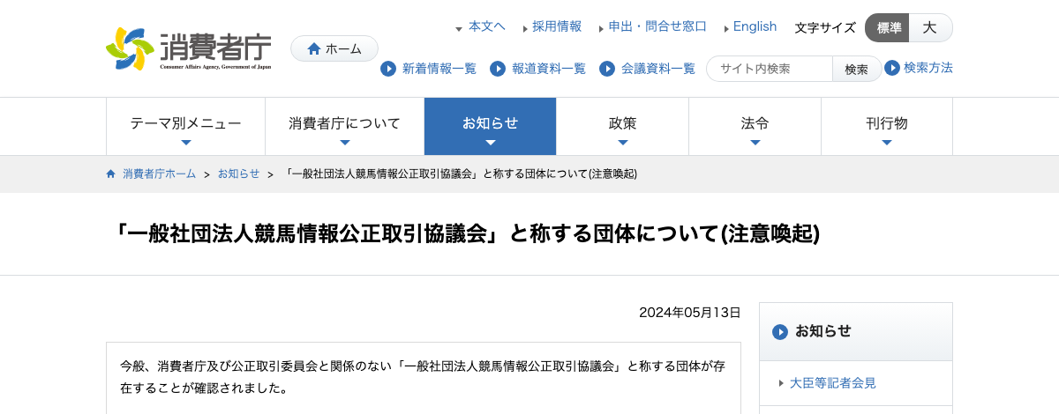Set text size to 大

pyautogui.click(x=930, y=28)
